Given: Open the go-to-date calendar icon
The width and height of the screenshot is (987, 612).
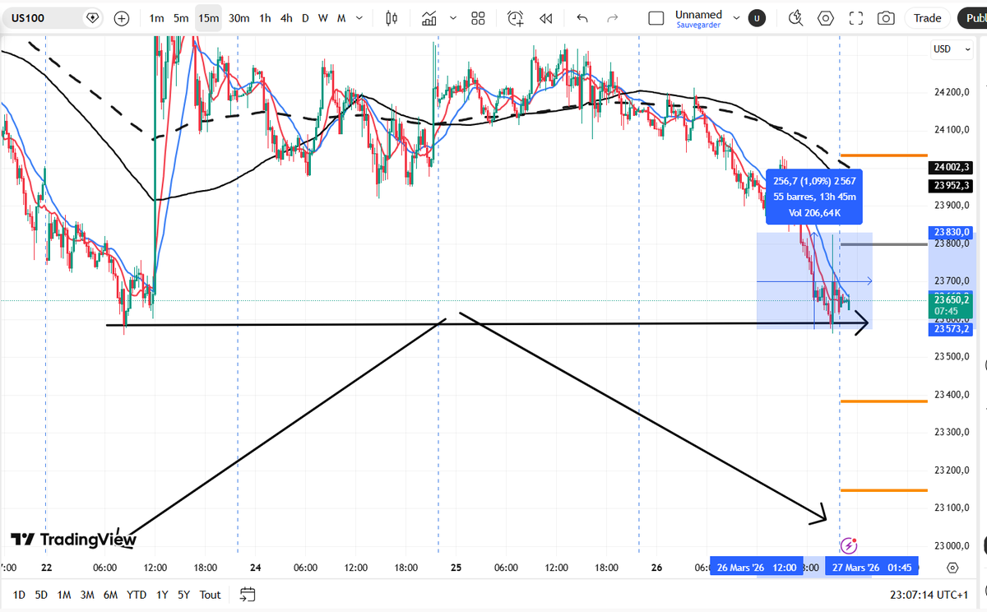Looking at the screenshot, I should [247, 595].
